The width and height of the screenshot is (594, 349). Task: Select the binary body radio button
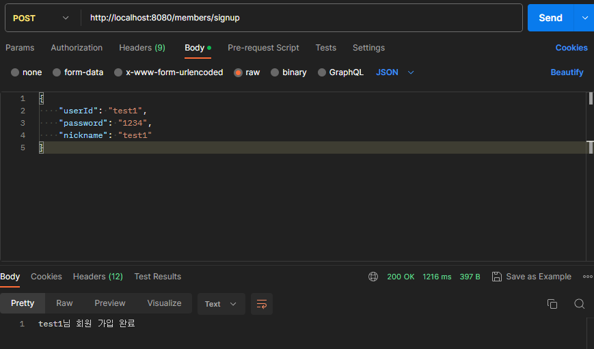tap(275, 72)
